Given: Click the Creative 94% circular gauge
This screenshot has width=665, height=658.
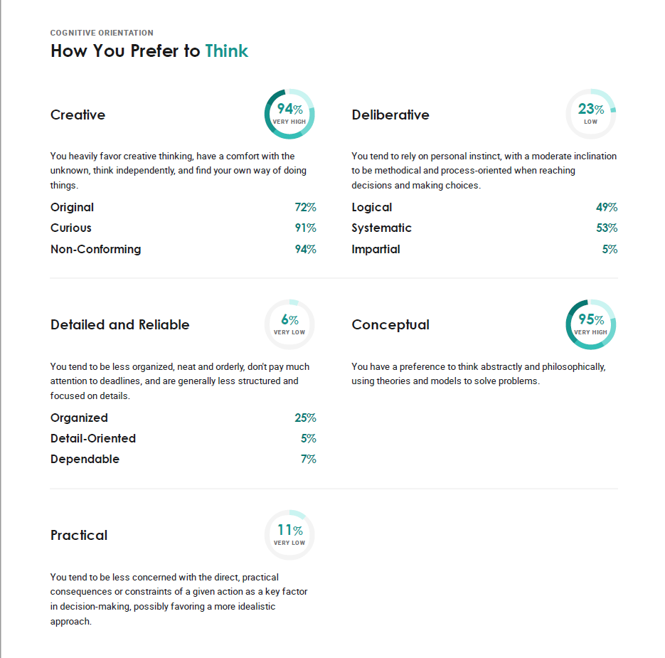Looking at the screenshot, I should click(x=289, y=114).
